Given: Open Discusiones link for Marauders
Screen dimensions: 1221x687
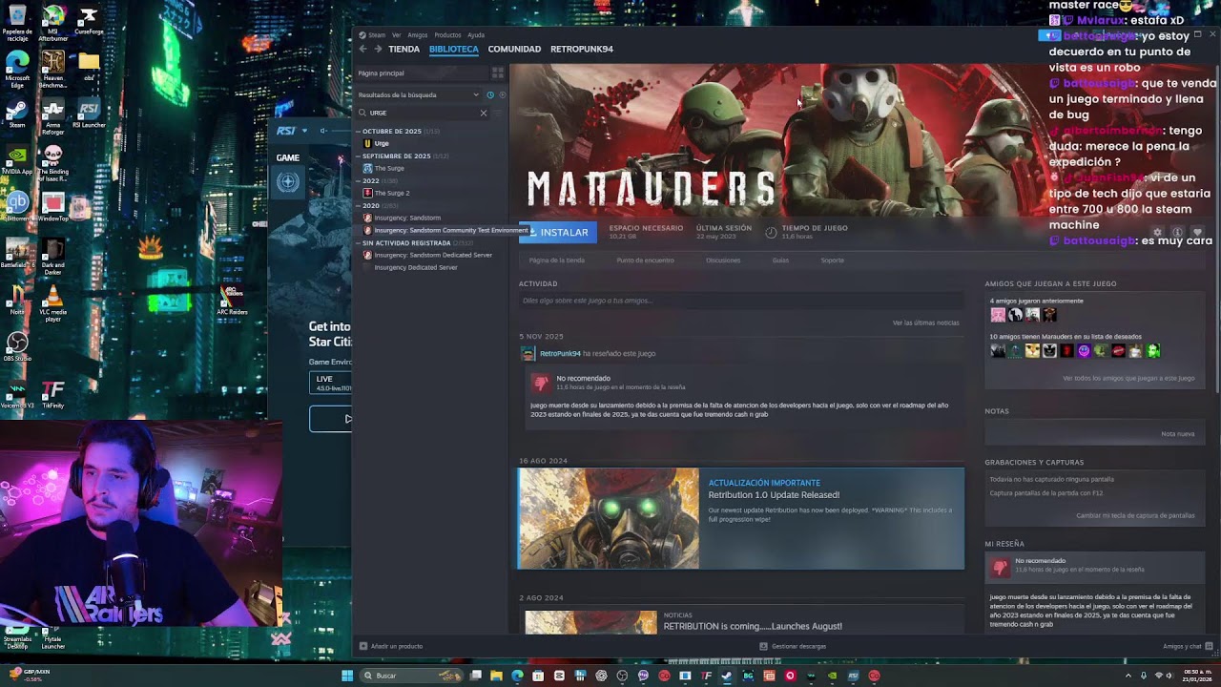Looking at the screenshot, I should click(723, 260).
